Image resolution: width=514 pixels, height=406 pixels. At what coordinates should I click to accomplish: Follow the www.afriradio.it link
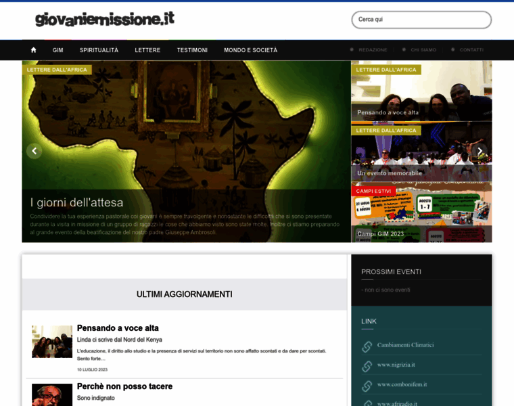[397, 403]
